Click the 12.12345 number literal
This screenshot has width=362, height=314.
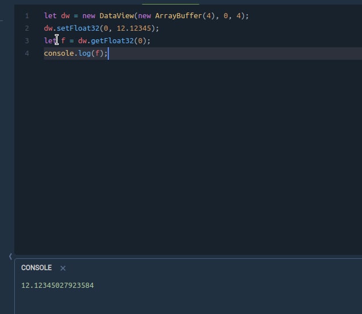pos(134,28)
